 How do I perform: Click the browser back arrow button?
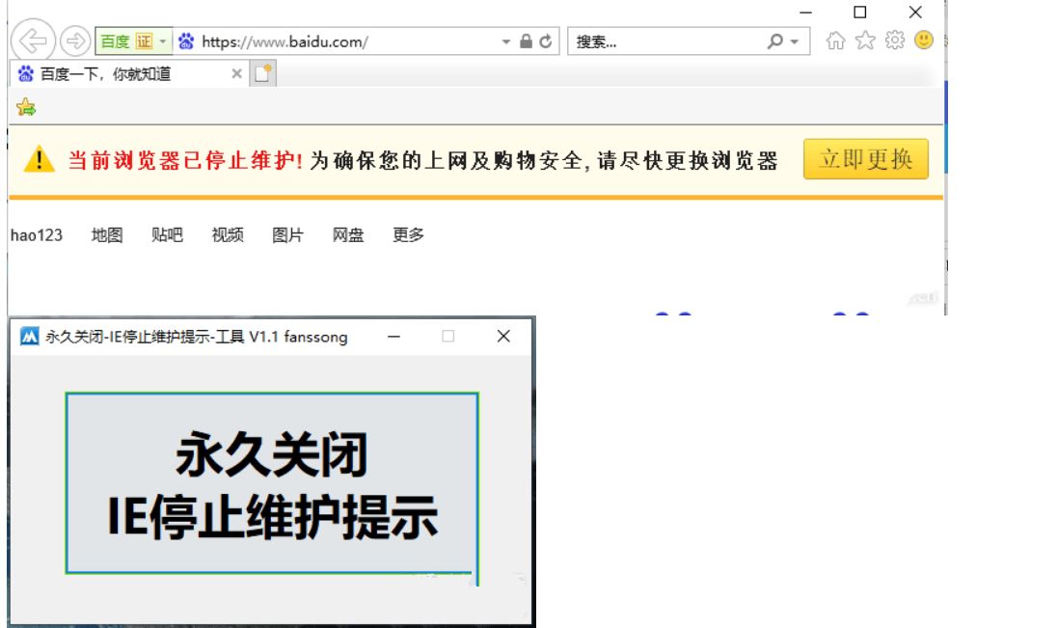(x=33, y=41)
